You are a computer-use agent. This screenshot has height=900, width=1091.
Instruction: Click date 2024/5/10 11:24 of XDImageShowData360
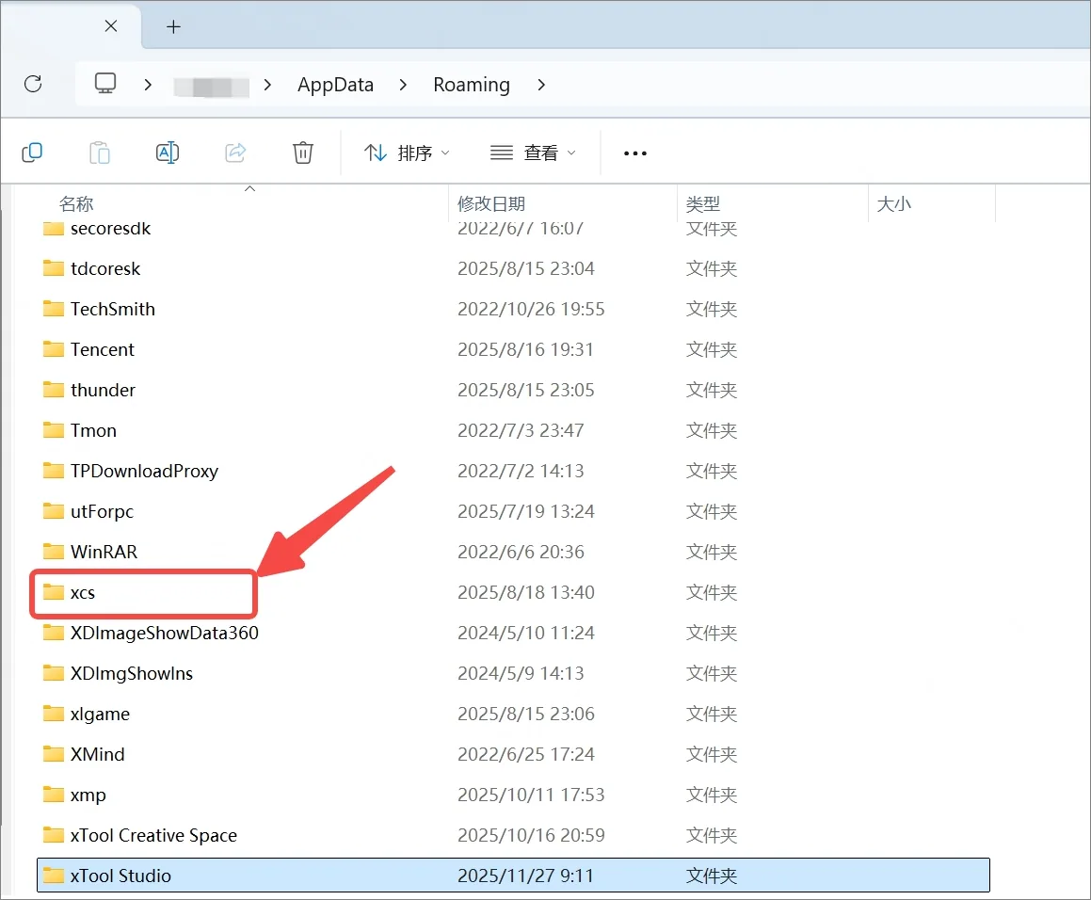(x=526, y=633)
